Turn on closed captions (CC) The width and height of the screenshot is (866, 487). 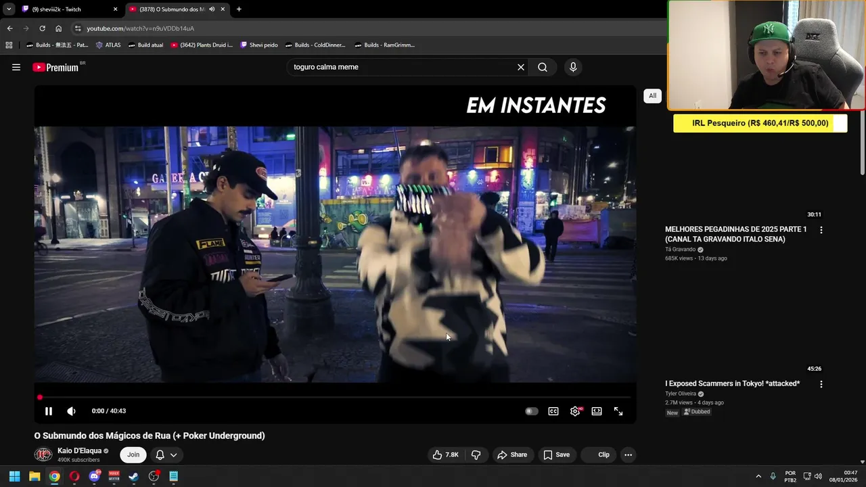(553, 411)
